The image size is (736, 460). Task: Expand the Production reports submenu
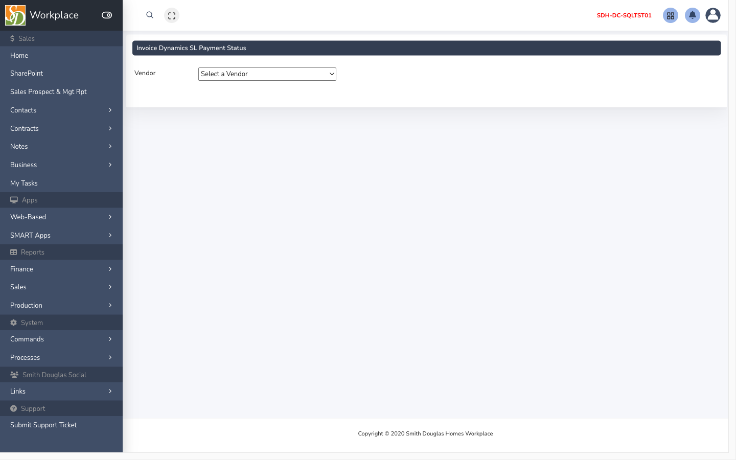61,305
